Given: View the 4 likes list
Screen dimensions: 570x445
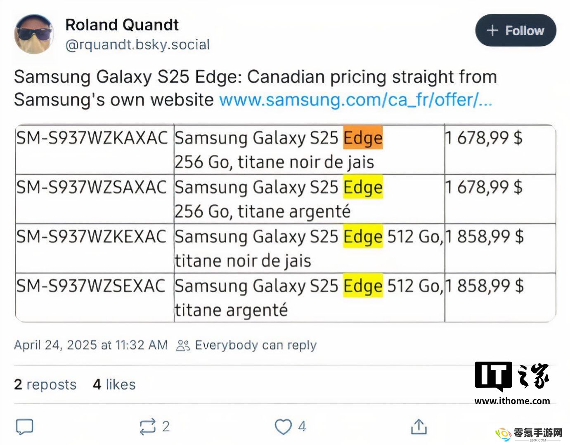Looking at the screenshot, I should 114,384.
